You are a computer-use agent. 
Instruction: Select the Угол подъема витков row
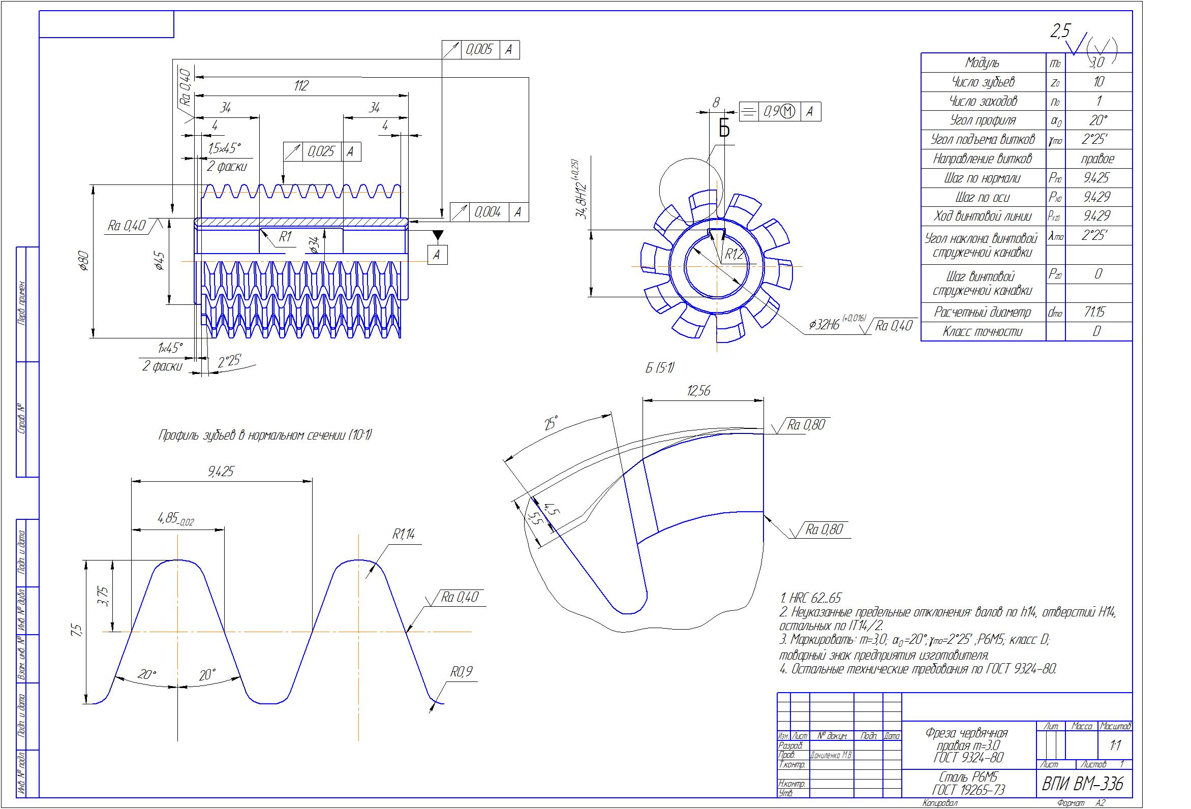tap(1026, 139)
